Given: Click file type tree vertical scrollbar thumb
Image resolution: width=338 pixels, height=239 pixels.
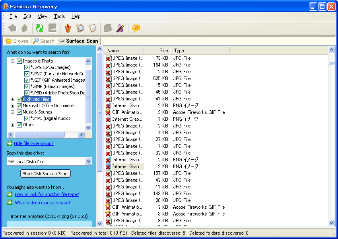Looking at the screenshot, I should point(88,97).
